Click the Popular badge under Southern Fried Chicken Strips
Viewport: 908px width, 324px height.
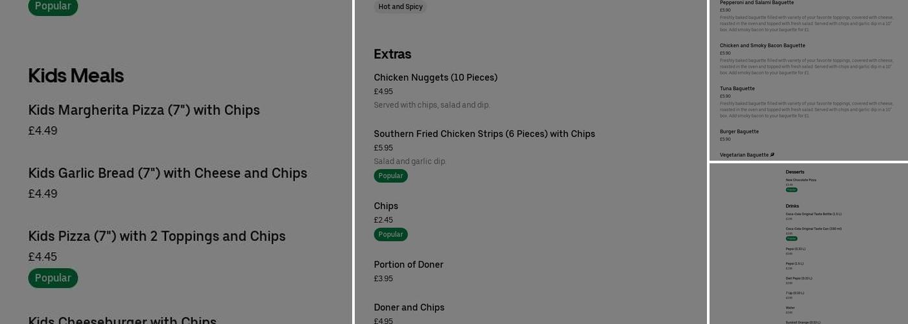click(x=390, y=176)
